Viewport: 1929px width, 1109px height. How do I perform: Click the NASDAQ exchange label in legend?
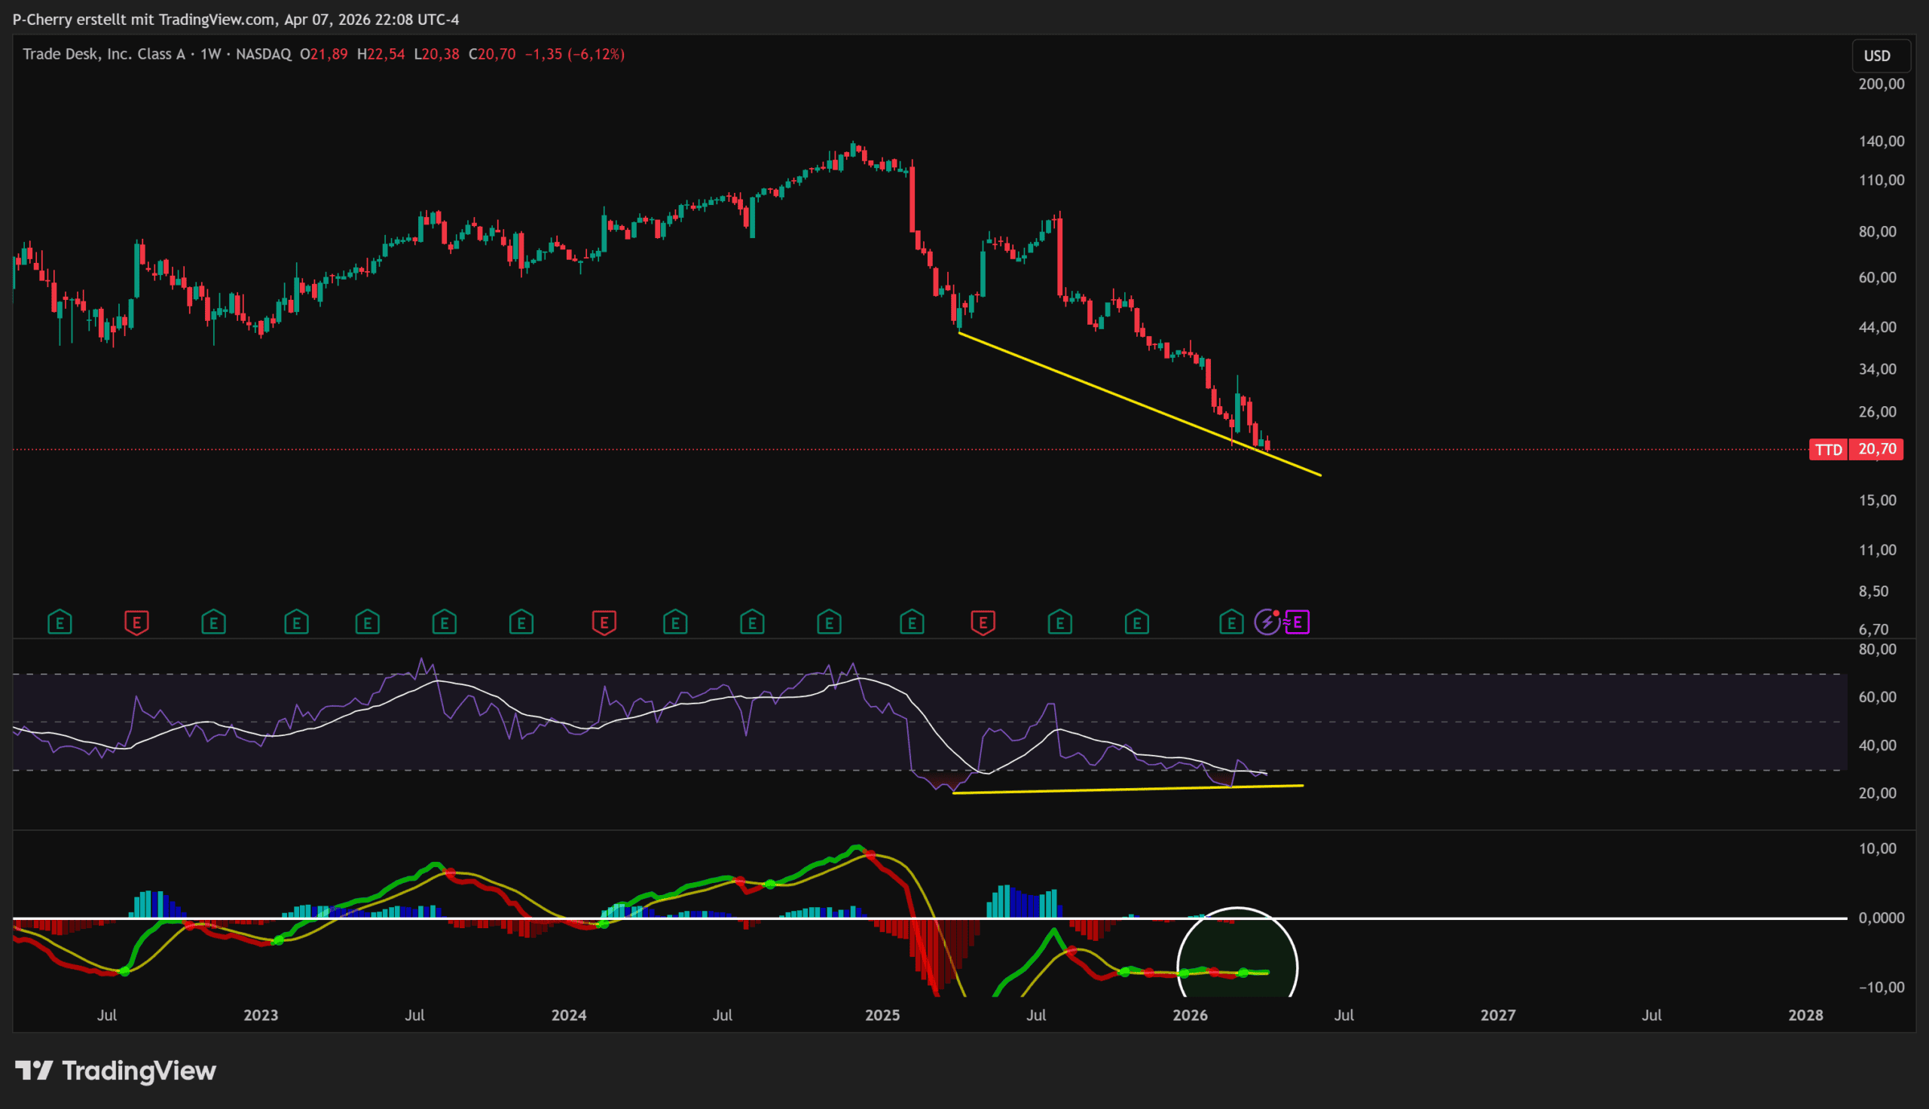[x=263, y=54]
